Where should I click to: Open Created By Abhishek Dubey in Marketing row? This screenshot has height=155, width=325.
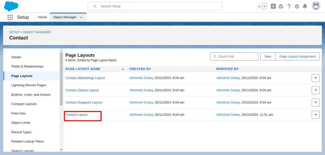click(141, 78)
